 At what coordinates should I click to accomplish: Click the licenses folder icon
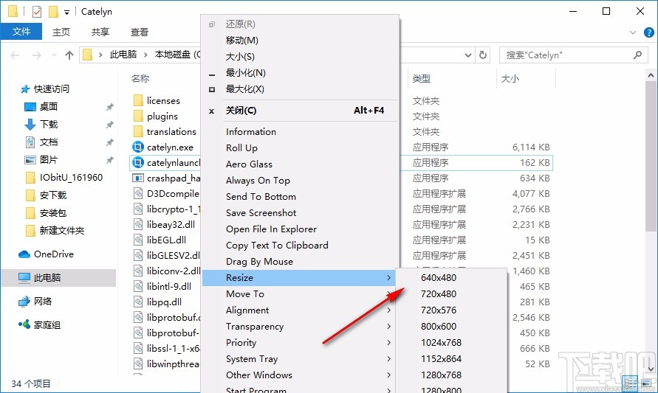[138, 100]
